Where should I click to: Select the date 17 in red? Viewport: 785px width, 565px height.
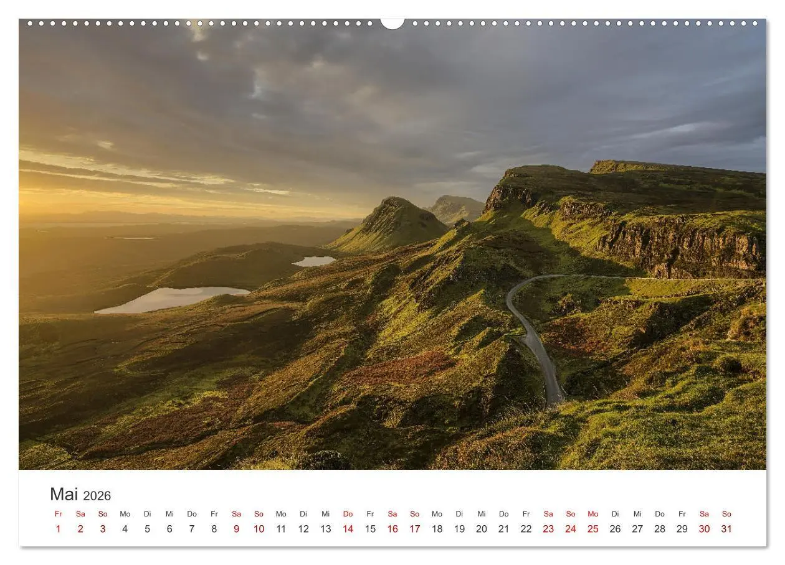(415, 530)
